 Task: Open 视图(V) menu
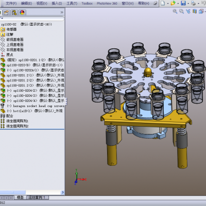[x=42, y=3]
